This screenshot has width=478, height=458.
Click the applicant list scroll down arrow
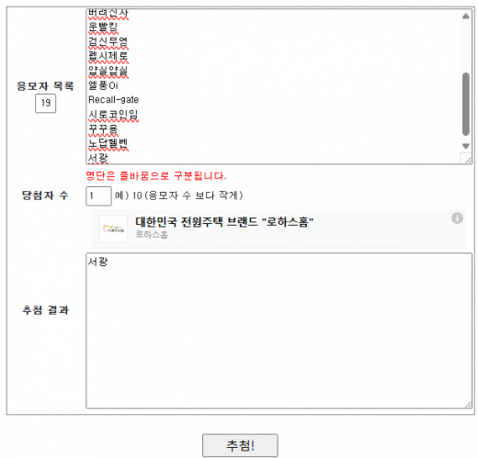465,146
